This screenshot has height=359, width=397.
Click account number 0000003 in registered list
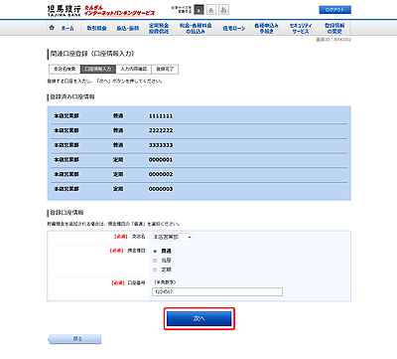pos(161,189)
